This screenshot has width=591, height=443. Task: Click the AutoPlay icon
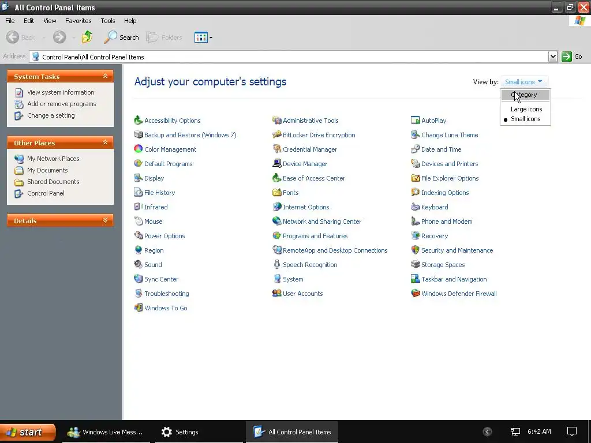[416, 121]
